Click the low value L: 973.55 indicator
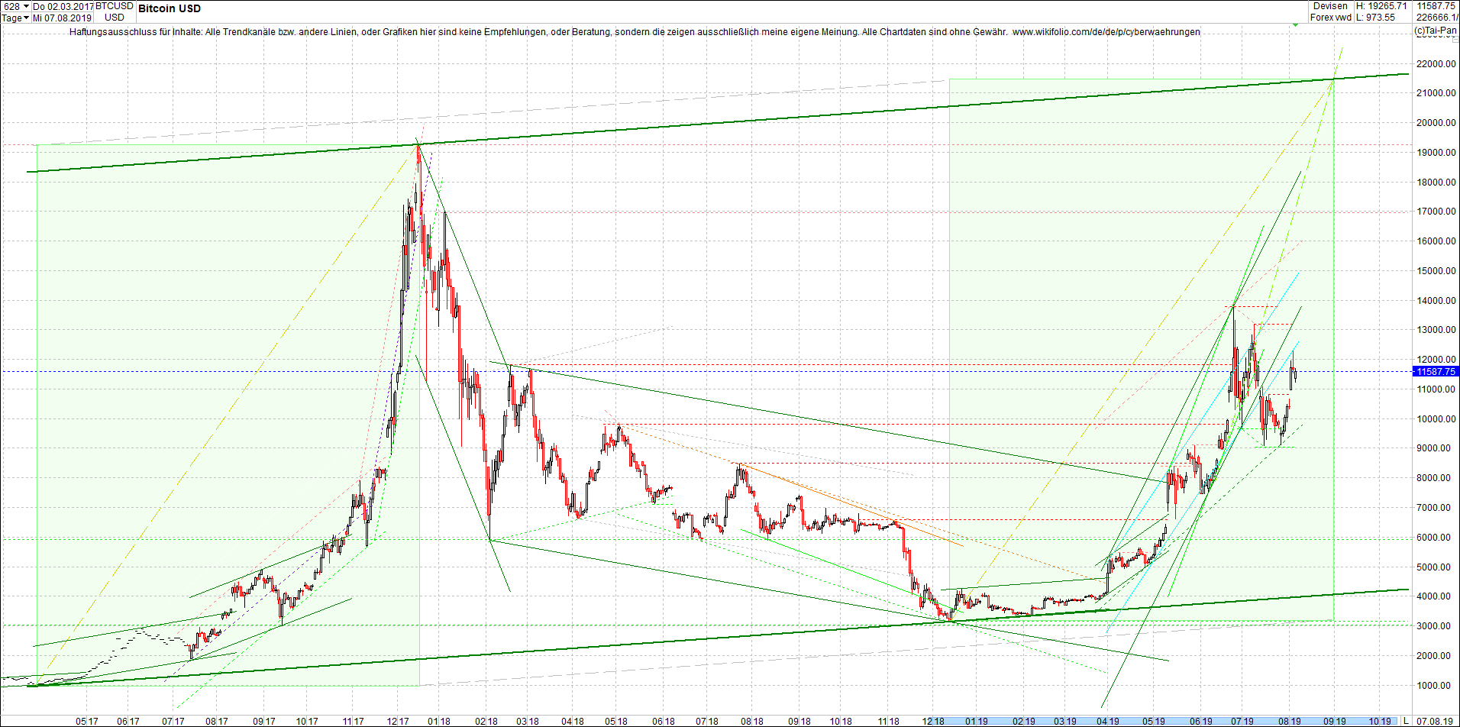Viewport: 1460px width, 727px height. tap(1374, 17)
